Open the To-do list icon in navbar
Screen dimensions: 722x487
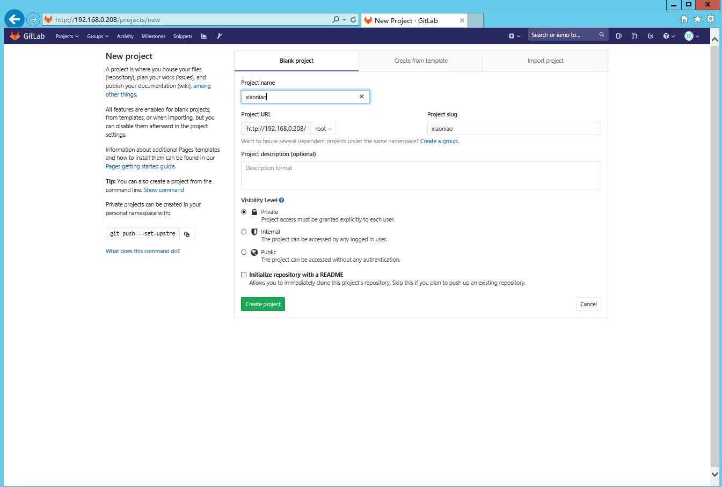(x=650, y=36)
